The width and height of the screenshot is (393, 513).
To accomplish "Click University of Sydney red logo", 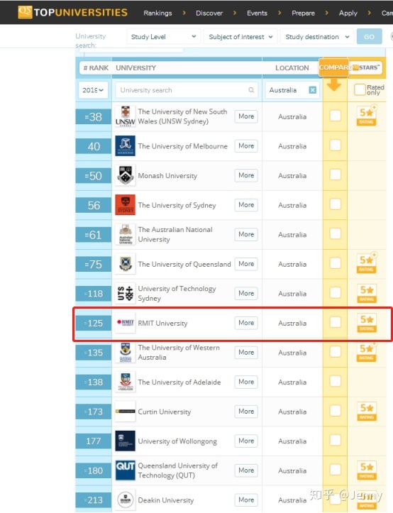I will point(126,205).
